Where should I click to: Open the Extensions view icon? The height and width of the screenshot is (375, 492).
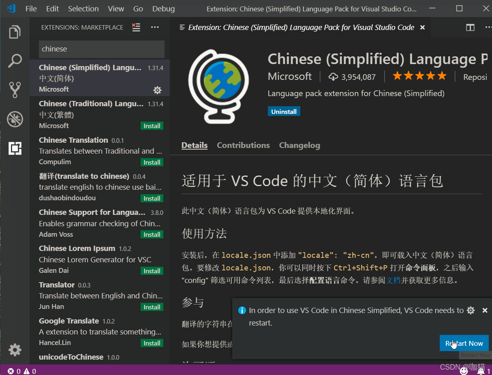click(x=15, y=148)
